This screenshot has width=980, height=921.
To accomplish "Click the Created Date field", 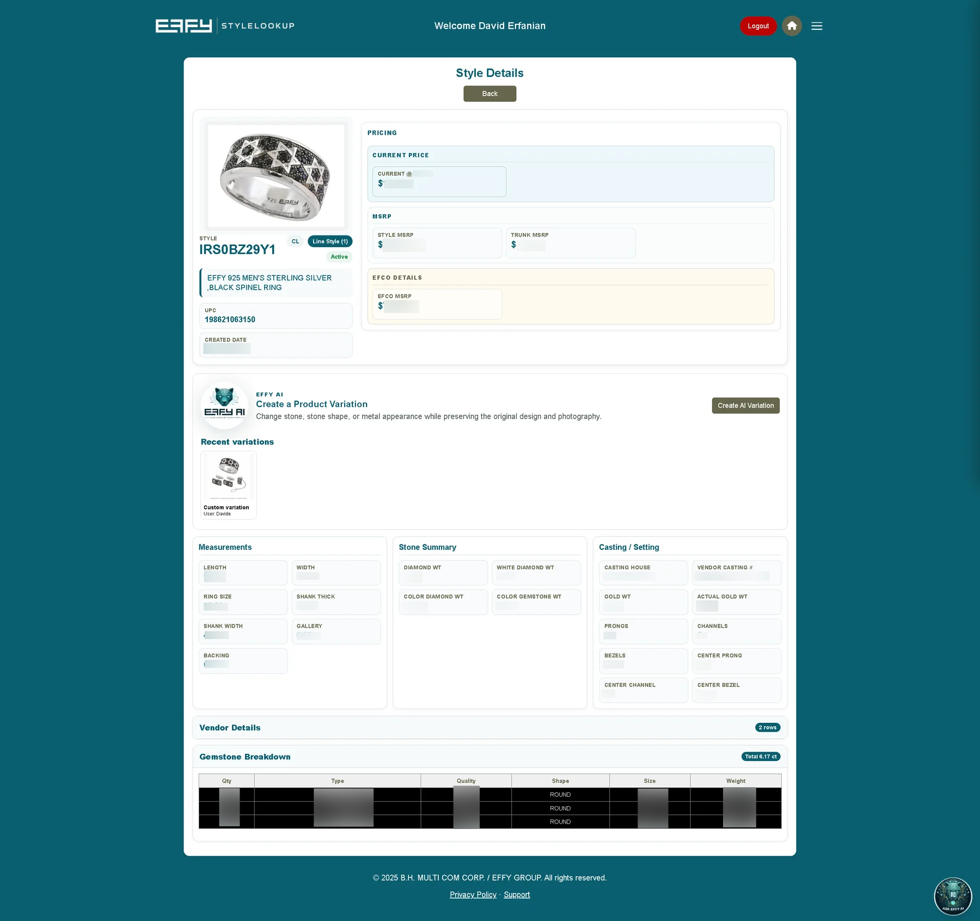I will point(276,345).
